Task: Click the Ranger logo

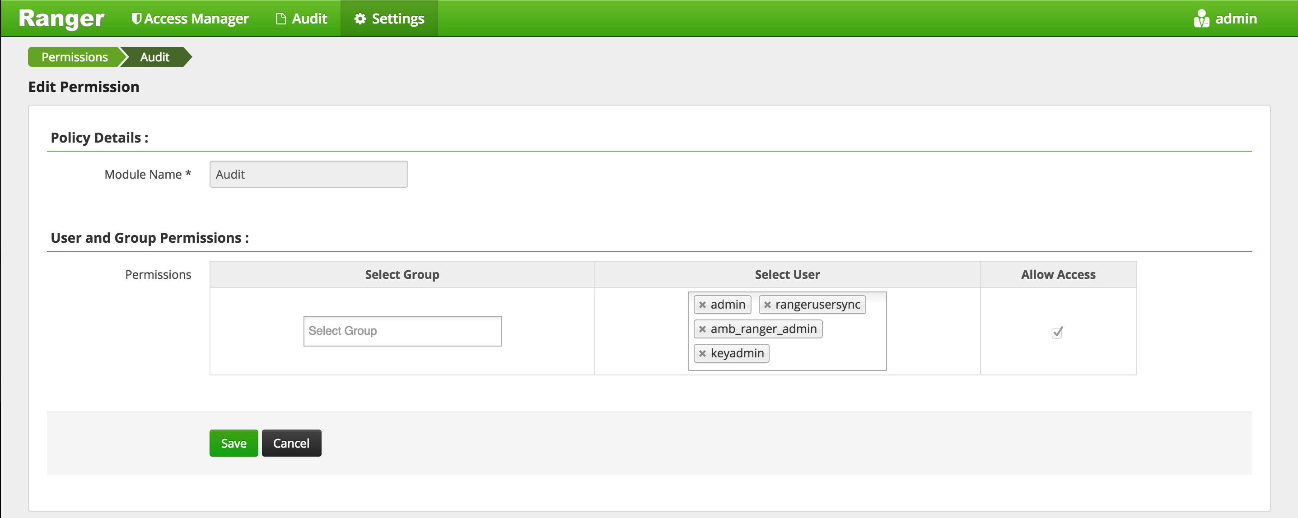Action: tap(61, 18)
